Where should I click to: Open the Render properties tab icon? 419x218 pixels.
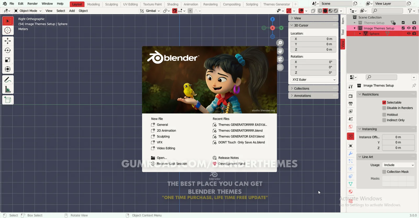point(351,96)
